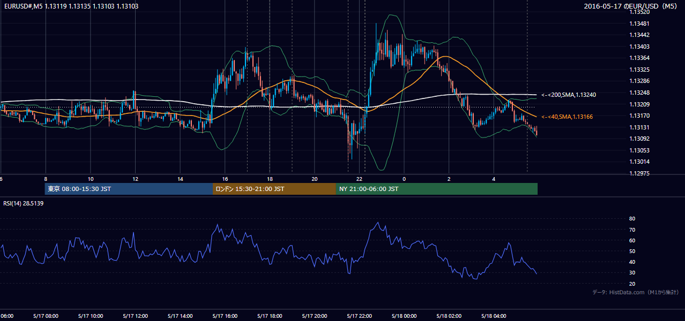Click hour 22 on the price chart time axis
This screenshot has height=321, width=685.
(360, 179)
